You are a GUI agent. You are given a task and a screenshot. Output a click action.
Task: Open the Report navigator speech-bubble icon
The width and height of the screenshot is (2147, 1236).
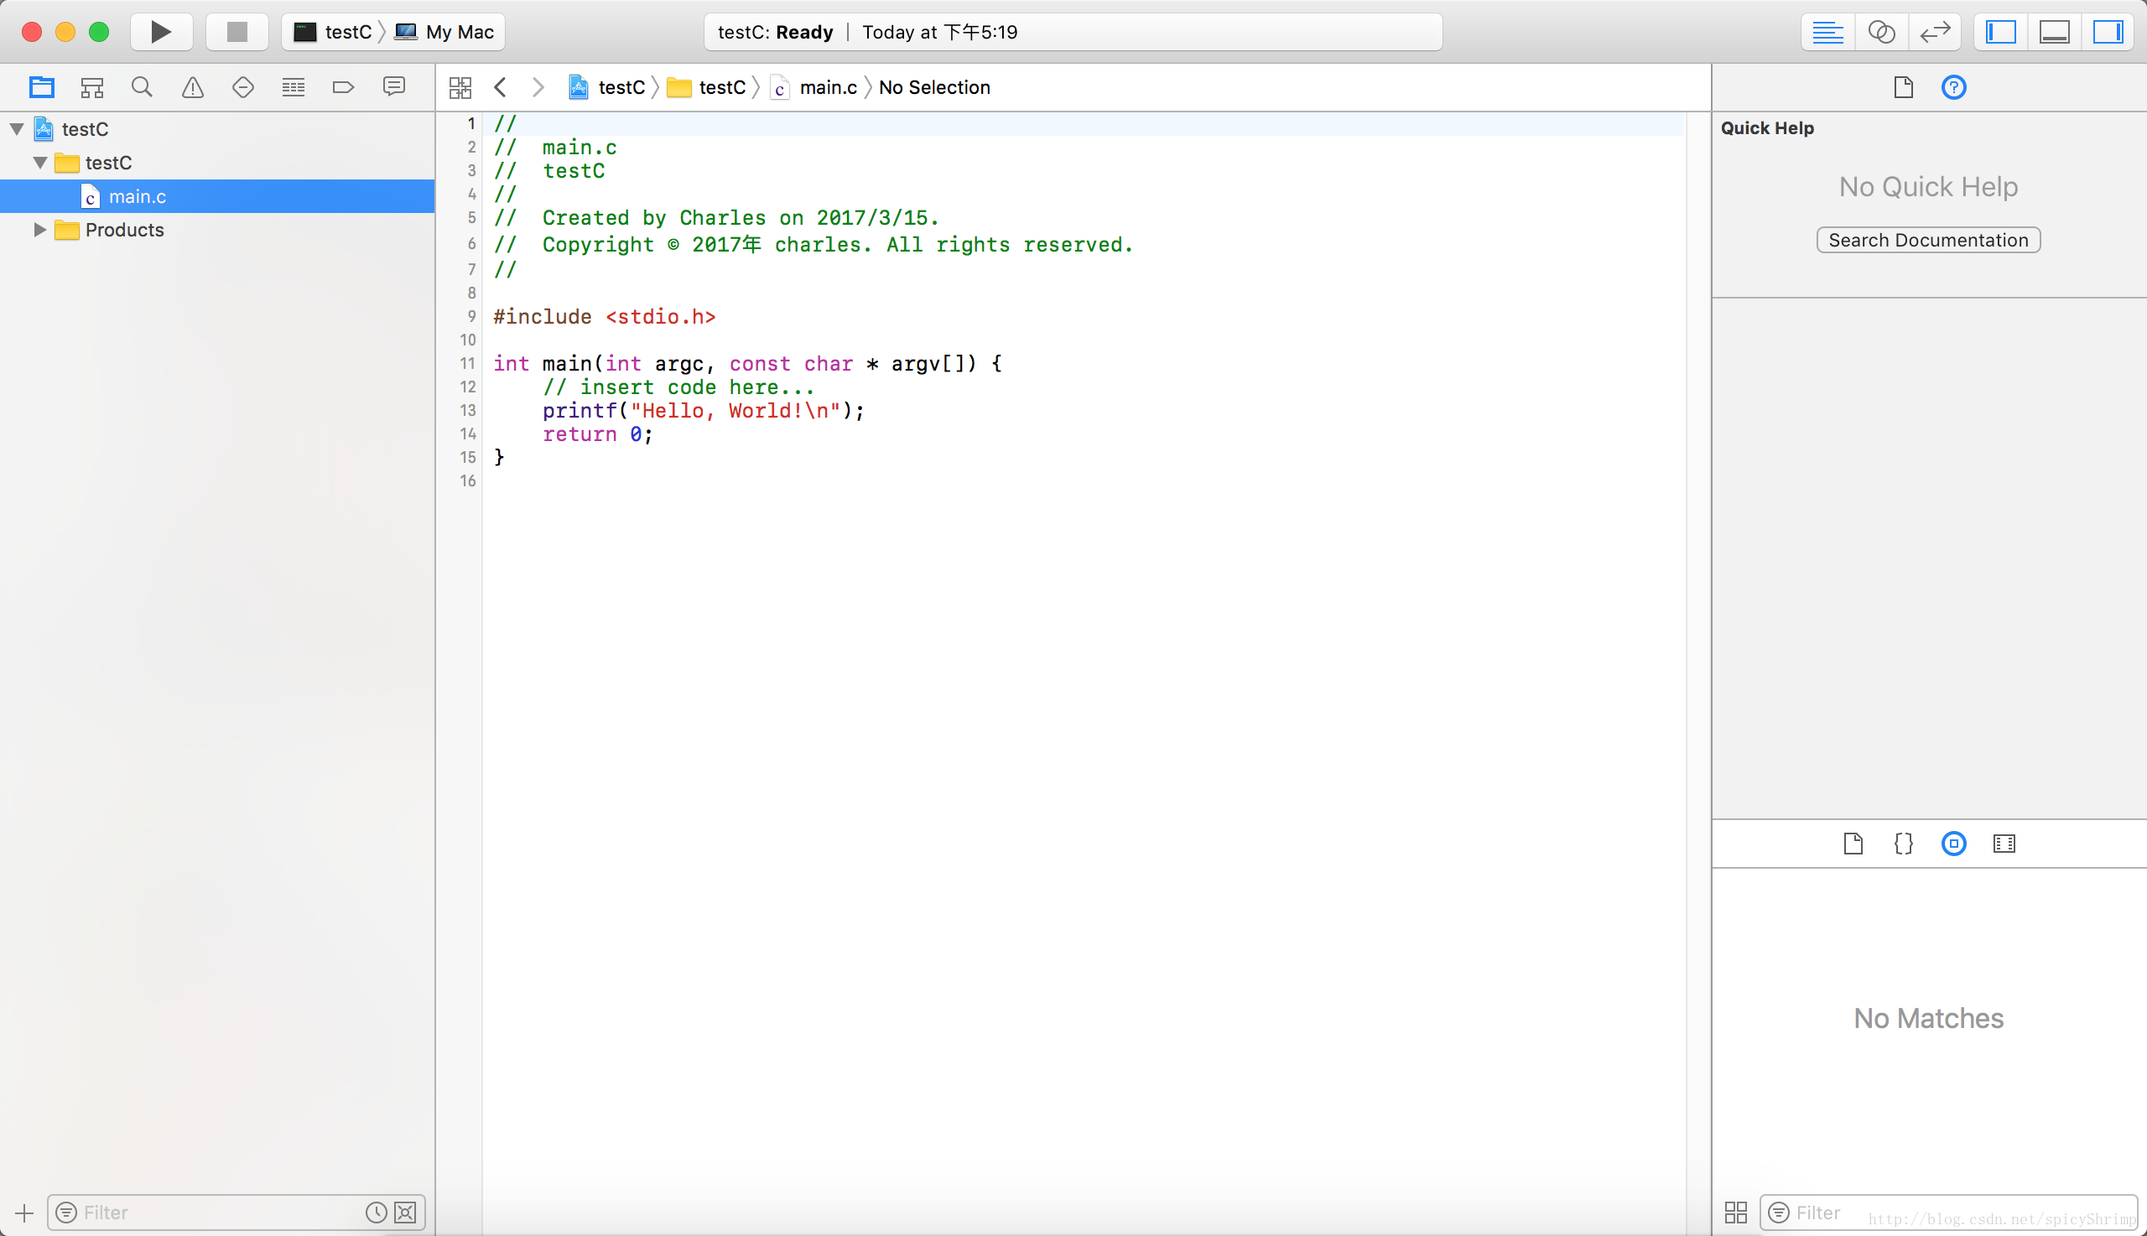click(x=394, y=87)
